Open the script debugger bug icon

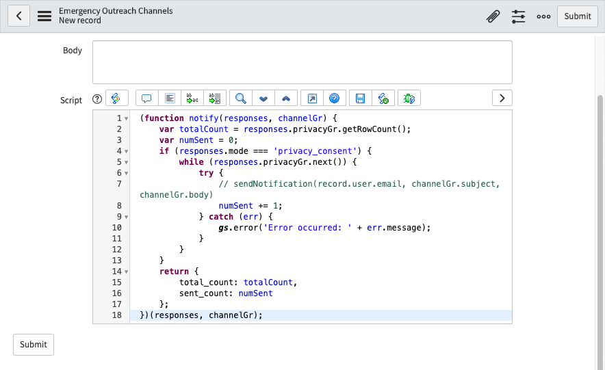(x=409, y=98)
